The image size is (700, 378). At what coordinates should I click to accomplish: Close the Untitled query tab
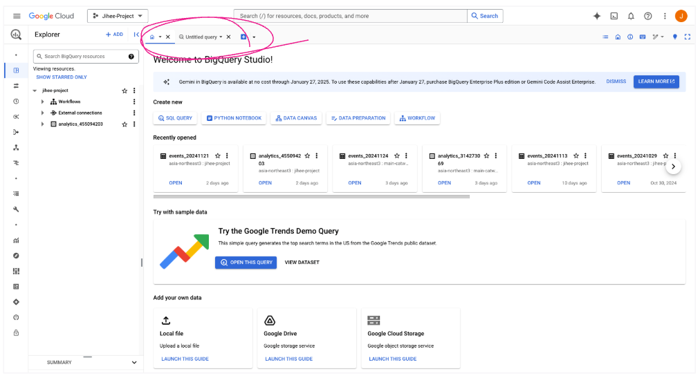[x=228, y=37]
